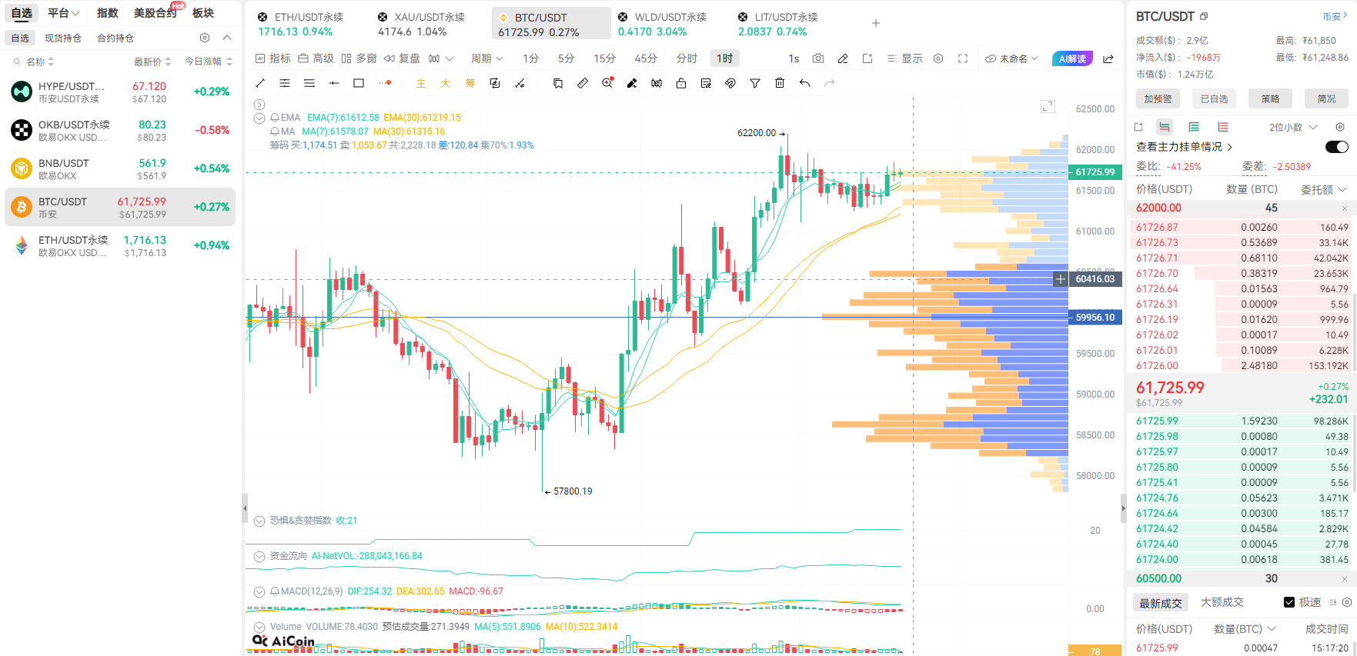Collapse the watchlist with the up chevron
This screenshot has width=1357, height=656.
click(227, 38)
